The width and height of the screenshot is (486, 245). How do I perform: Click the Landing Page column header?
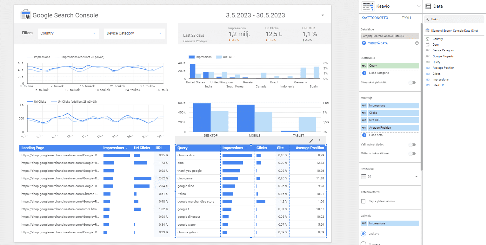point(33,148)
